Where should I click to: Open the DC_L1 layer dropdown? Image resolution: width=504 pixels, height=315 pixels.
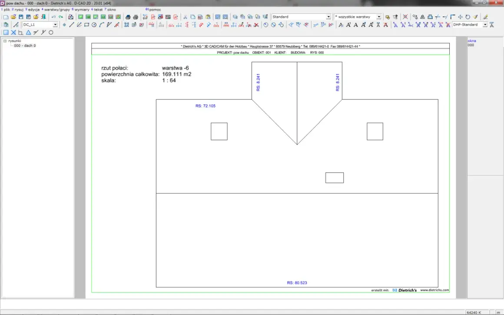coord(55,25)
